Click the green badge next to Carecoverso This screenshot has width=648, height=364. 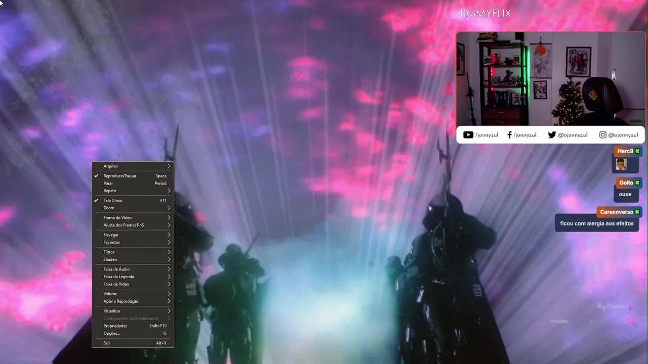pos(637,212)
